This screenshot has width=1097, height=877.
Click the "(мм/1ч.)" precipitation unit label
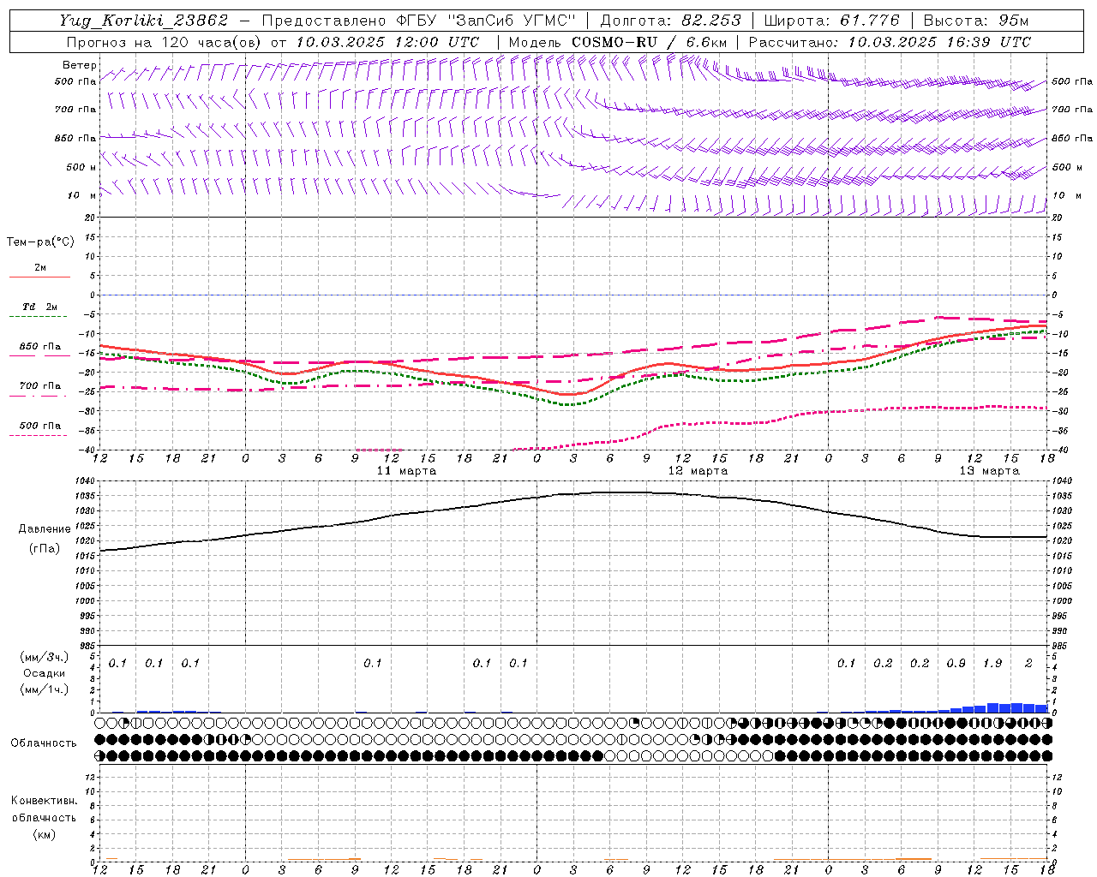pos(44,689)
